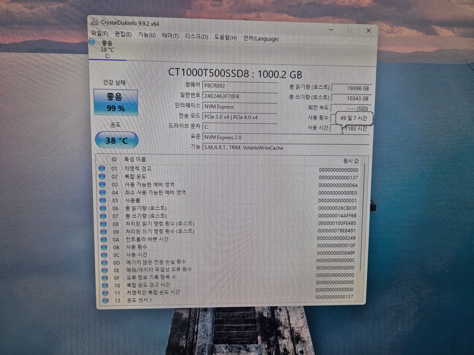Click the drive title CT1000T500SSD8 : 1000.2 GB

point(235,73)
